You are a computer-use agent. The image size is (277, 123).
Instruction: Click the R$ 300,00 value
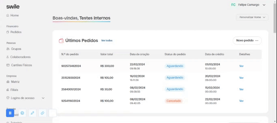coord(107,66)
